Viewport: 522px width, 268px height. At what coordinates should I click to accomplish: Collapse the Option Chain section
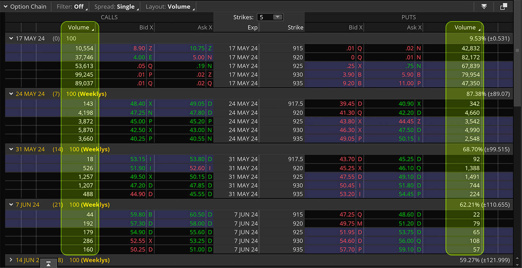tap(6, 7)
